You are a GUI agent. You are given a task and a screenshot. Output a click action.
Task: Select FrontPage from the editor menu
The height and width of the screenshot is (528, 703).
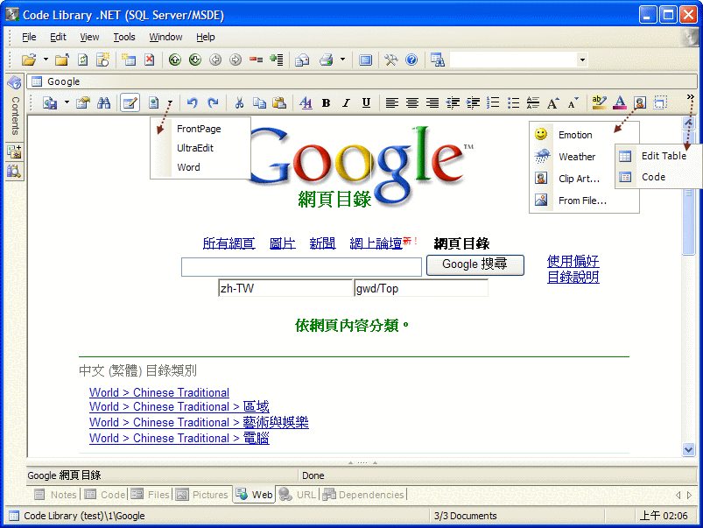(200, 129)
